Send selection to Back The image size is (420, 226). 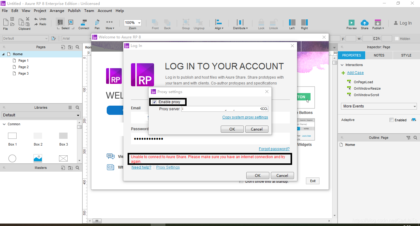click(x=167, y=25)
